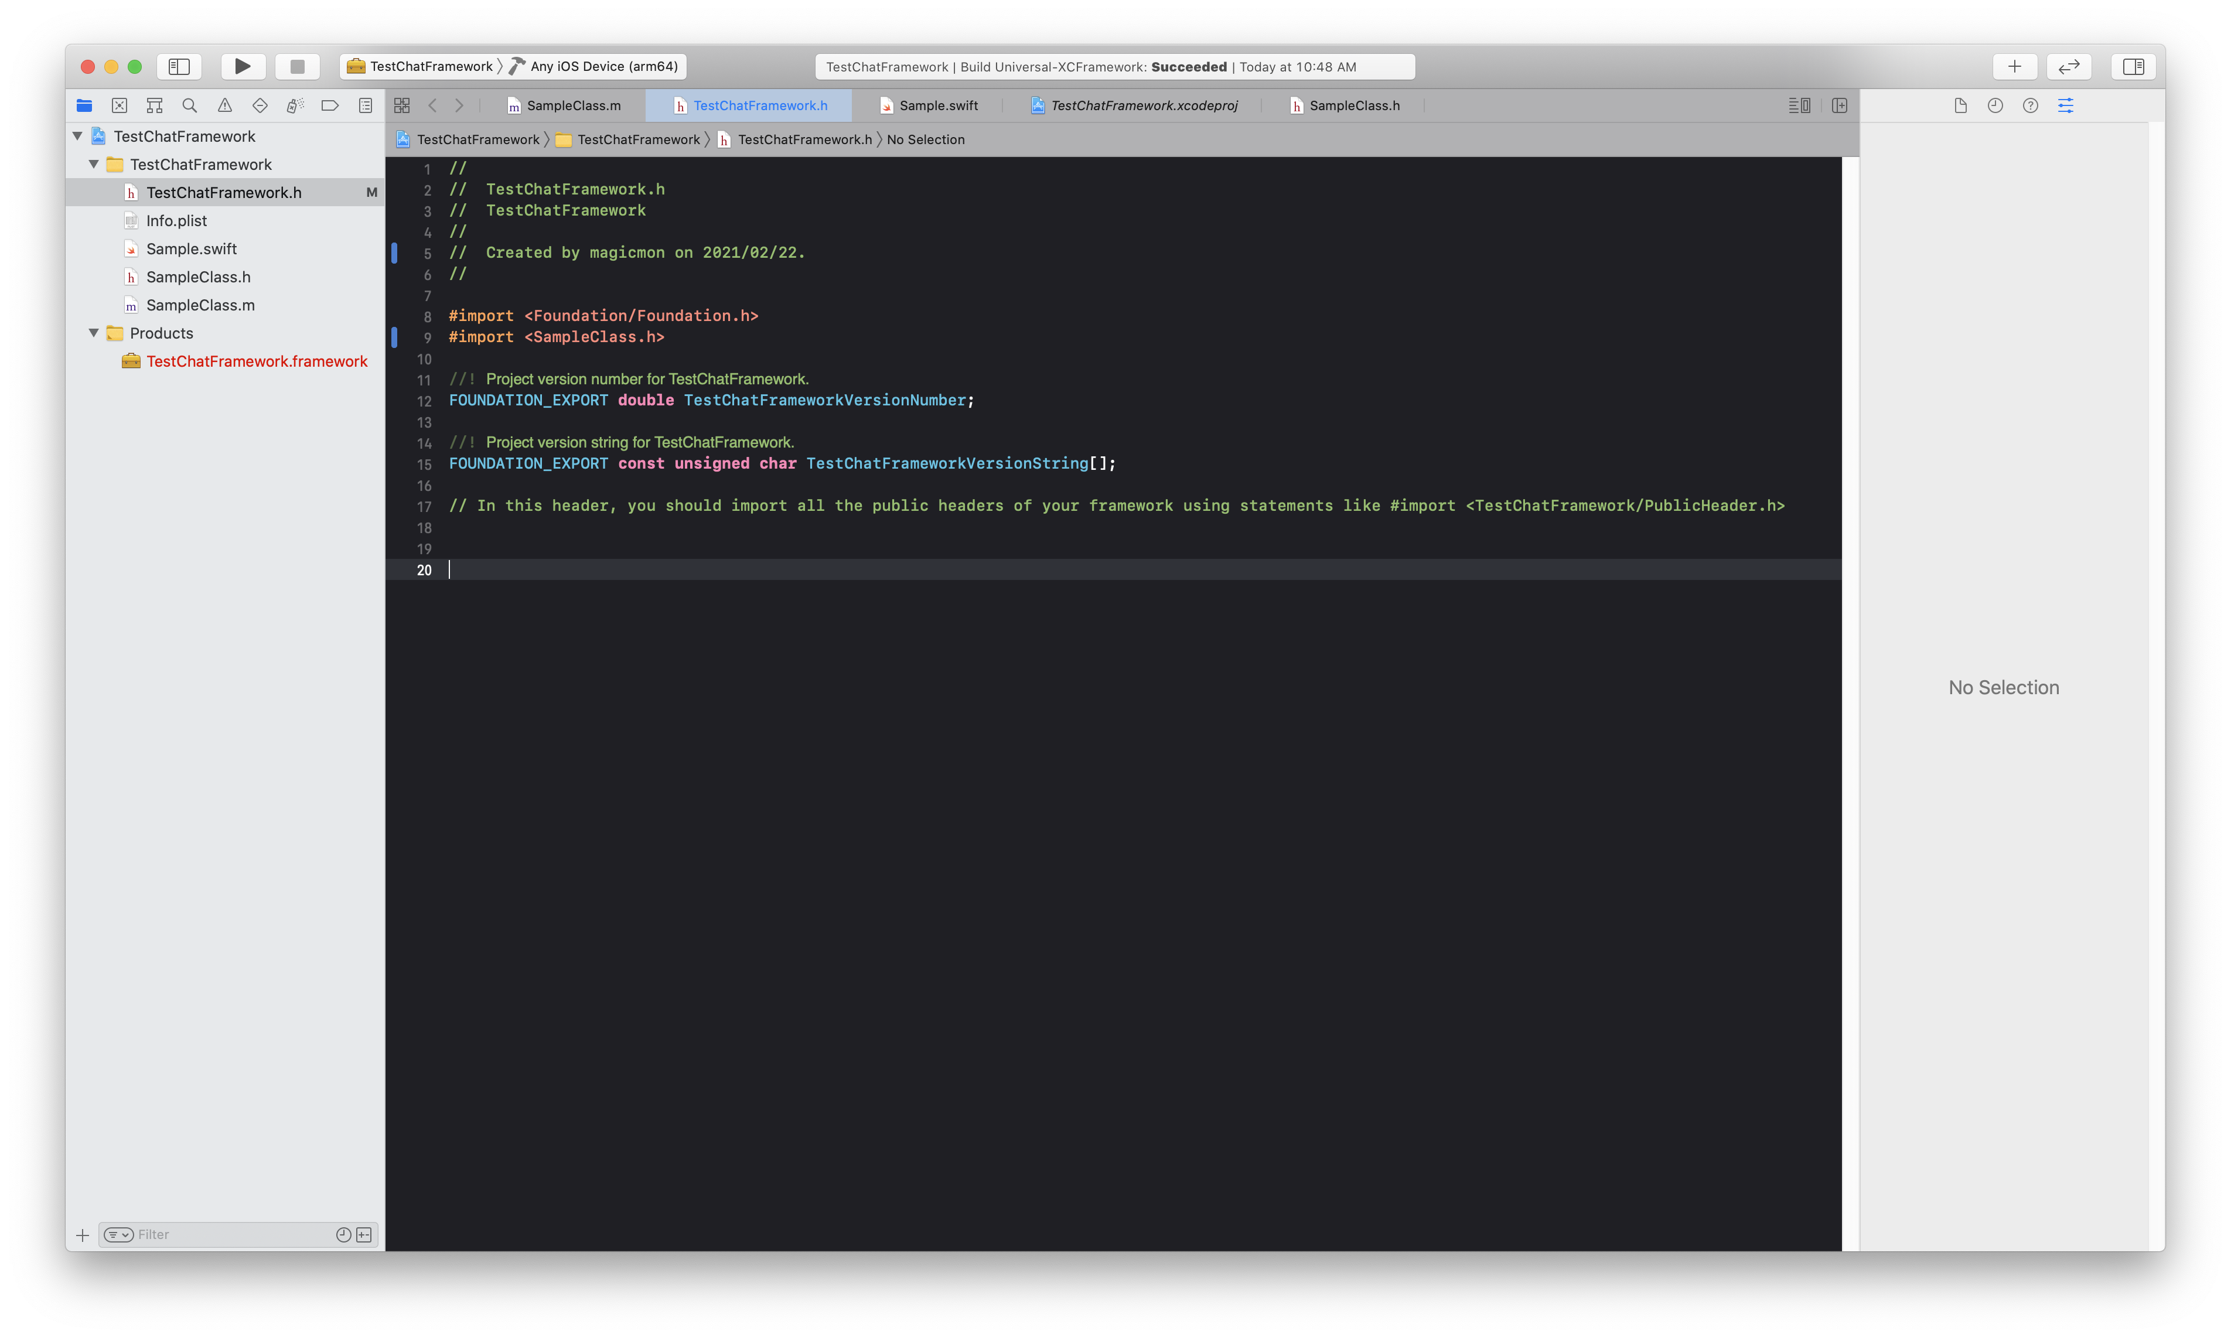This screenshot has width=2231, height=1338.
Task: Toggle recent files filter clock icon
Action: (343, 1234)
